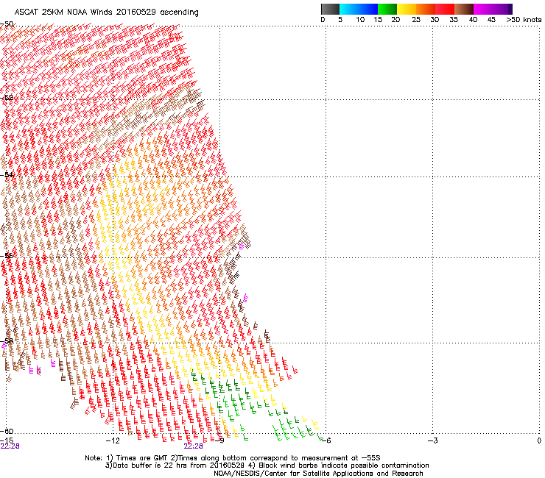Click the longitude label '-3' on the axis

(432, 440)
